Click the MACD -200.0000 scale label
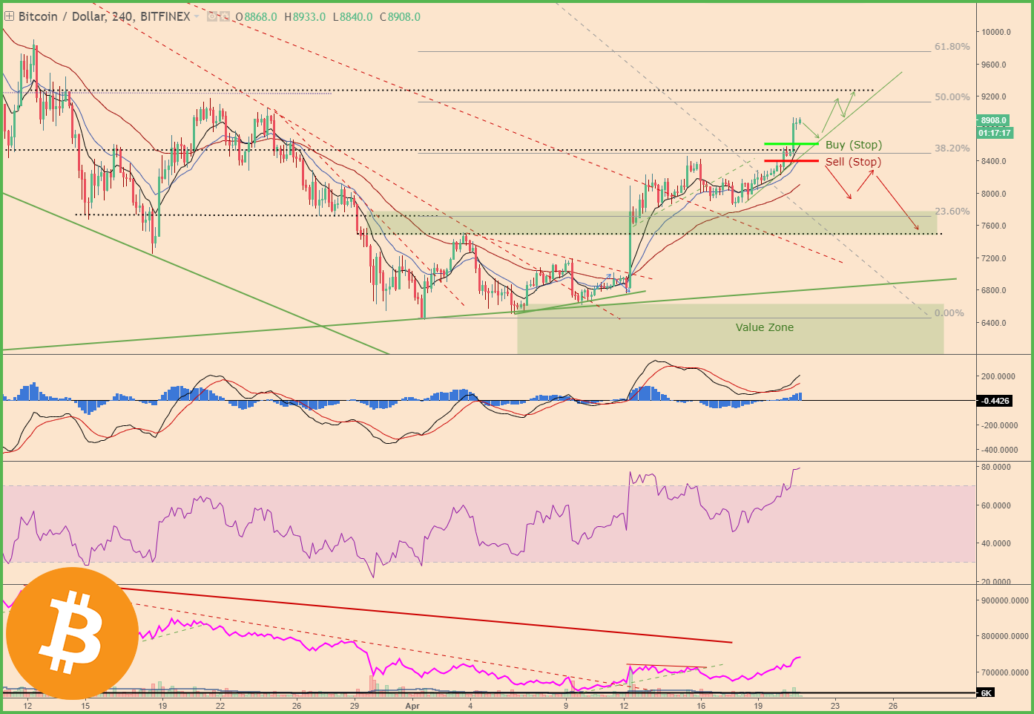This screenshot has width=1034, height=714. (x=998, y=425)
